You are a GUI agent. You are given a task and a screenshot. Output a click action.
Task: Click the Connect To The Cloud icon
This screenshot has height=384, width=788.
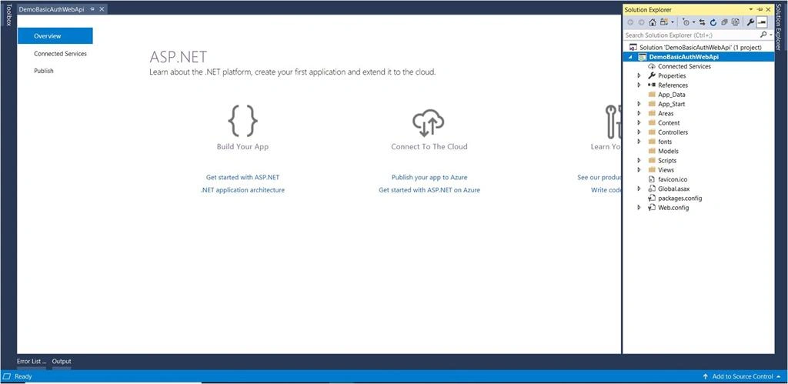pos(429,124)
